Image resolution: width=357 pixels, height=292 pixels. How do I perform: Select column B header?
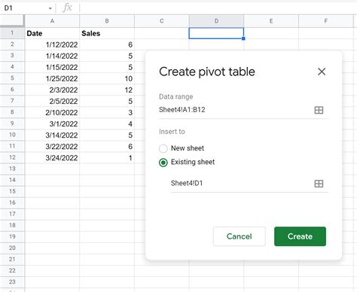pyautogui.click(x=107, y=21)
